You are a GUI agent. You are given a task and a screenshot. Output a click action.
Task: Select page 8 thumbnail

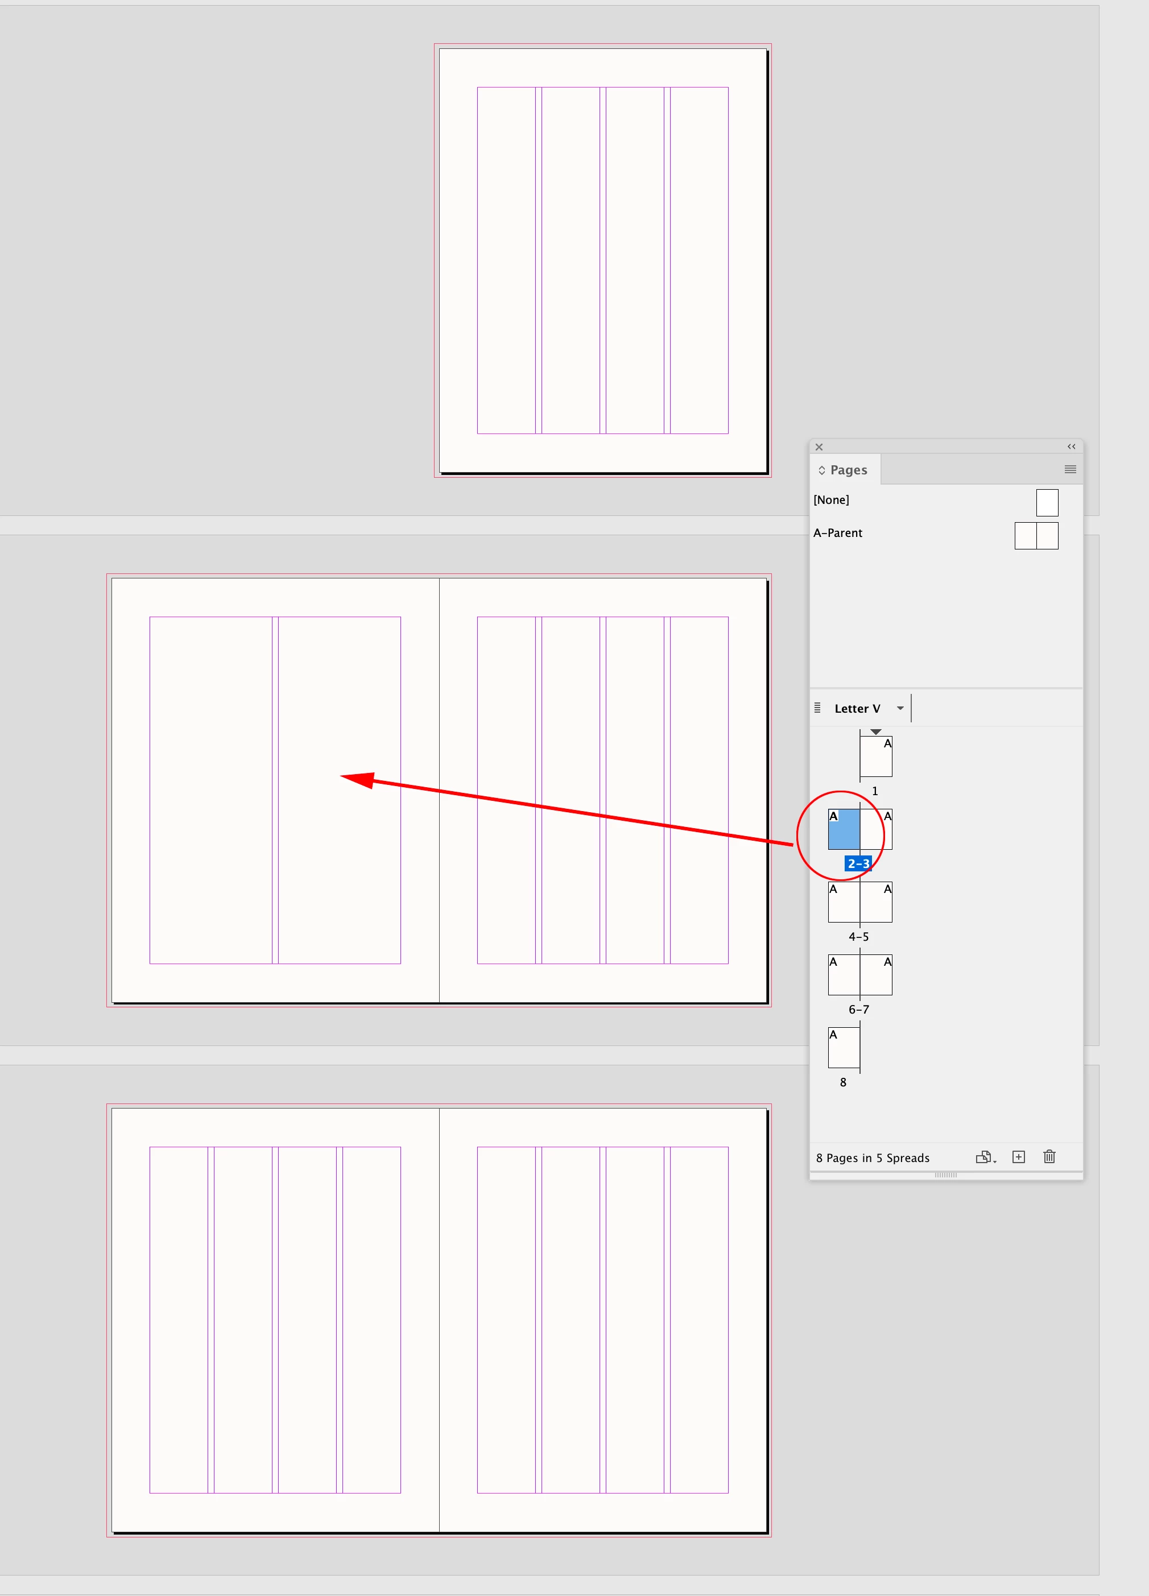(x=844, y=1047)
